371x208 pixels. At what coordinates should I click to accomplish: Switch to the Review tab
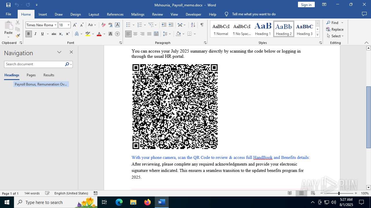point(157,14)
